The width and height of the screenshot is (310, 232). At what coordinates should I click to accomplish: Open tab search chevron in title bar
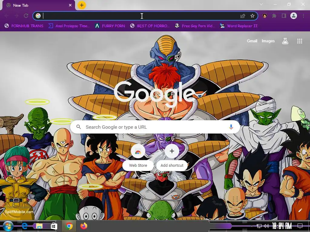click(x=261, y=4)
